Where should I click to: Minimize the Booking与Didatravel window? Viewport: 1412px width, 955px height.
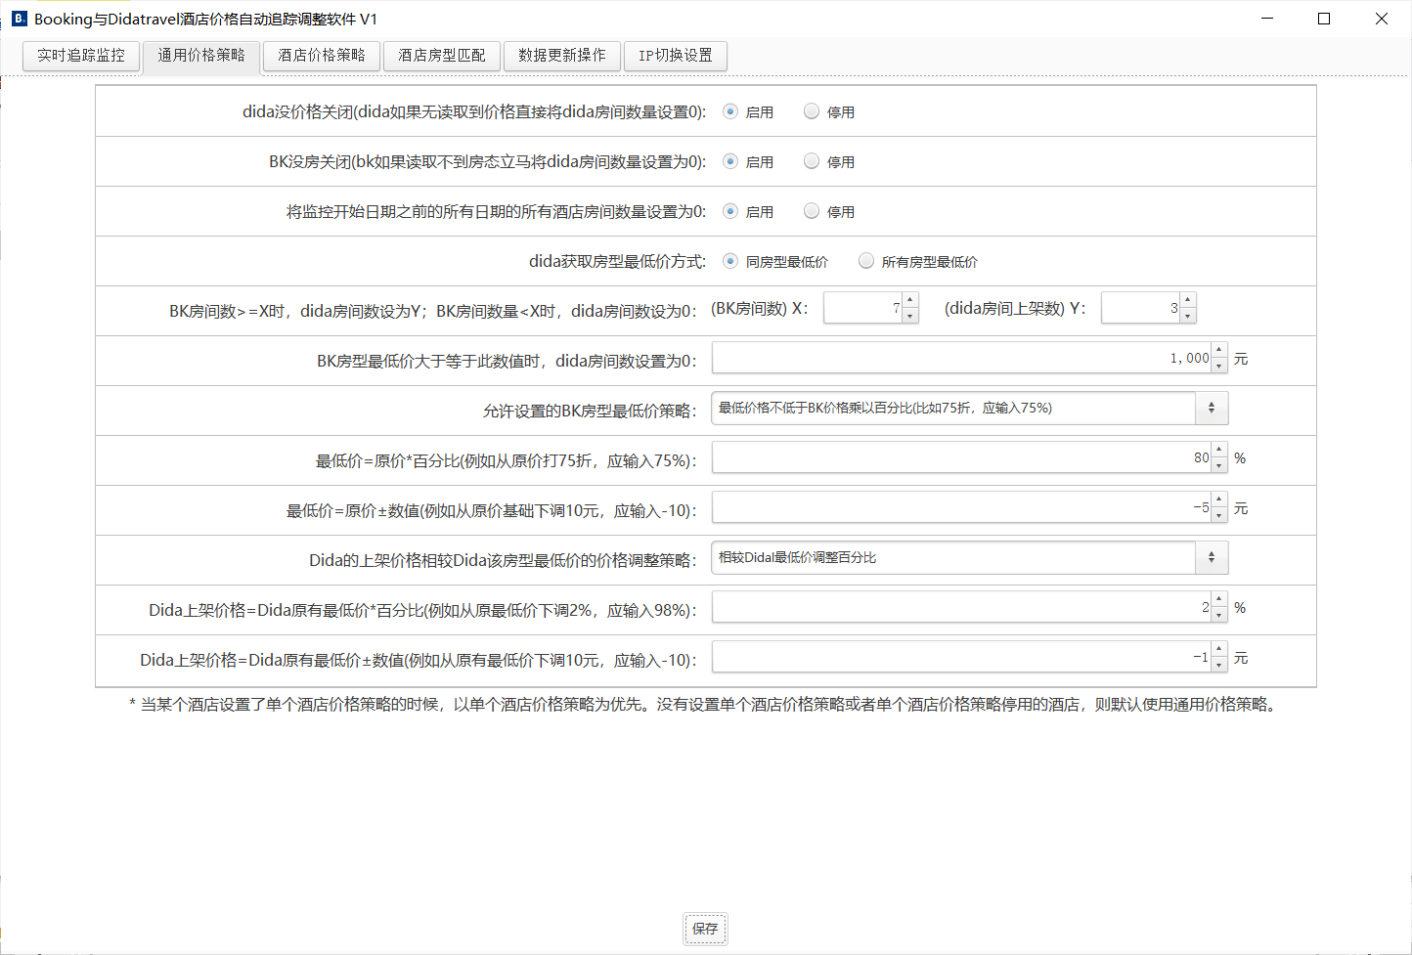point(1267,19)
